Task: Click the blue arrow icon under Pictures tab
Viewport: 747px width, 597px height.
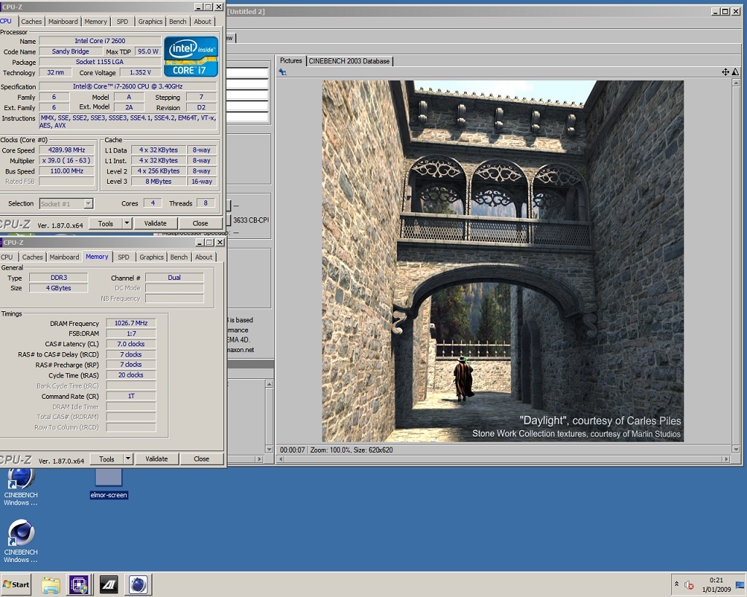Action: point(283,72)
